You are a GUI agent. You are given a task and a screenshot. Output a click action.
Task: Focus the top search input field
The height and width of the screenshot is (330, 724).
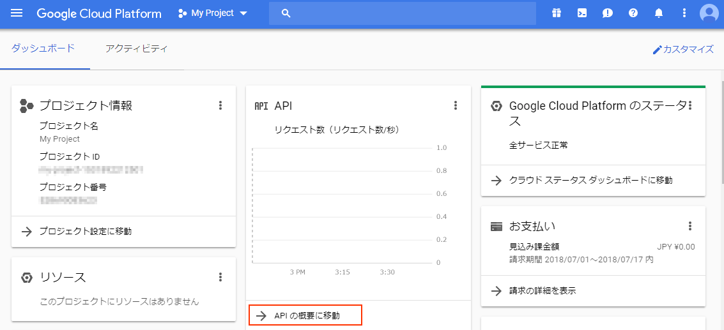(403, 13)
